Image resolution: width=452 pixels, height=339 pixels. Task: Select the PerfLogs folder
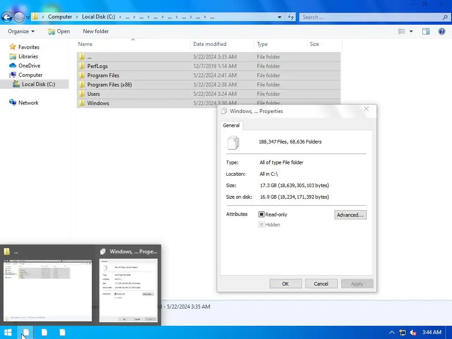[x=209, y=66]
